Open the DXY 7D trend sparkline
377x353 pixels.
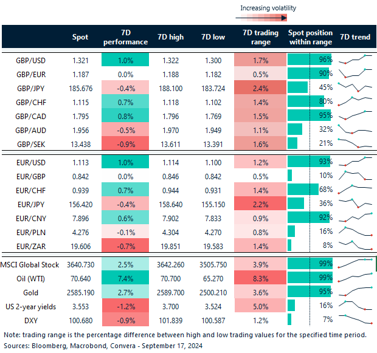(355, 319)
